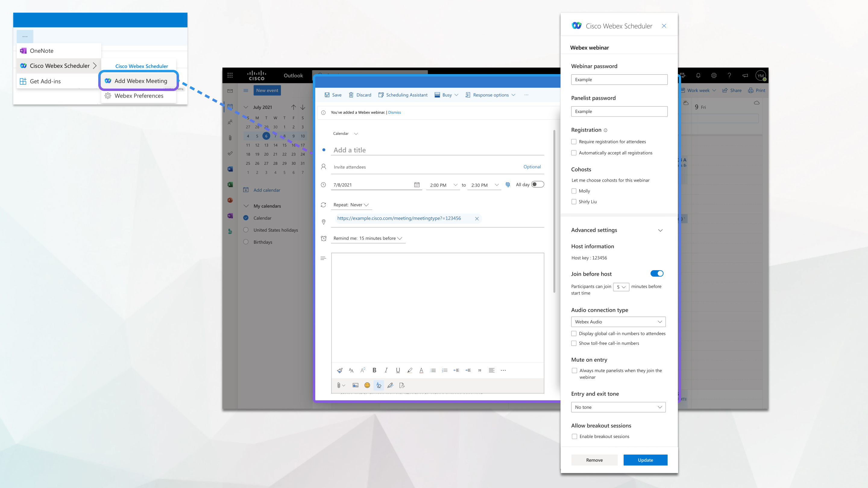Click the Update button in scheduler panel
Screen dimensions: 868x488
[x=645, y=459]
